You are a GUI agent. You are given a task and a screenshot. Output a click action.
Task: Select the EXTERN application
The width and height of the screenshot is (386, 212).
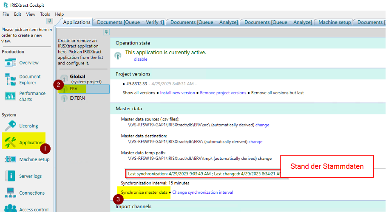coord(77,98)
